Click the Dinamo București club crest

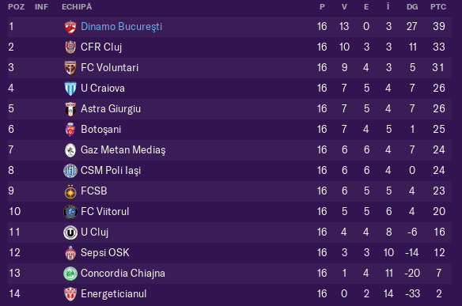[70, 27]
